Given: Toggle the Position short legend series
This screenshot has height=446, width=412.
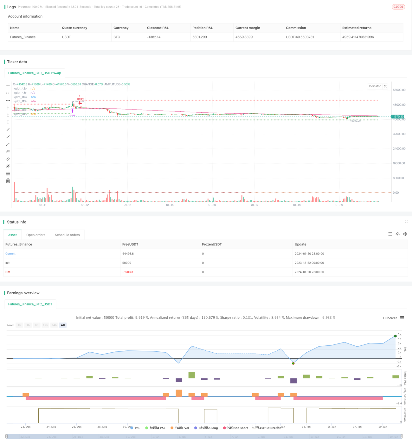Looking at the screenshot, I should [x=235, y=428].
